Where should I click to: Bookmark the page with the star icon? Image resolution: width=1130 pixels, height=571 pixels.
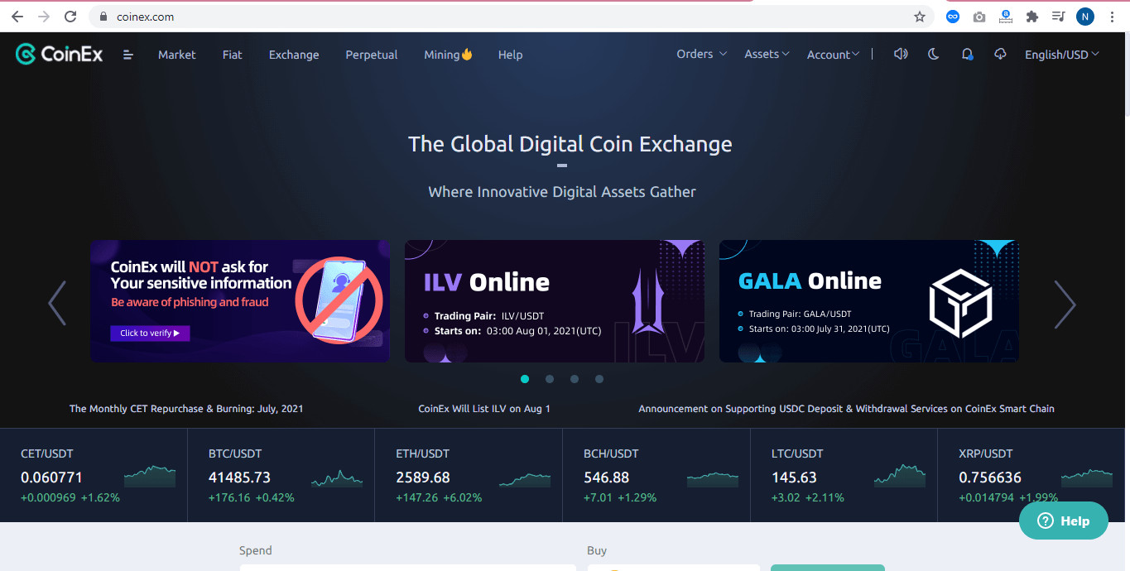919,17
